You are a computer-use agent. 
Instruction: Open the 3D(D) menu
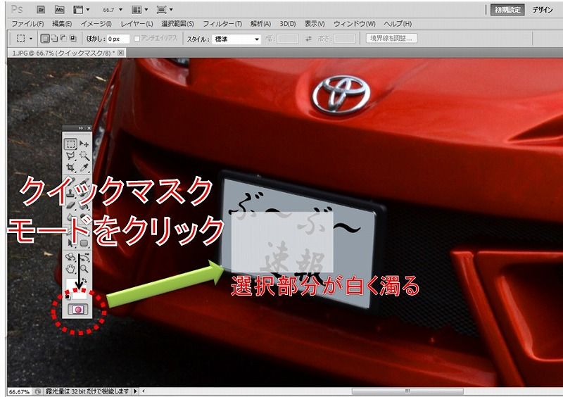(x=288, y=24)
